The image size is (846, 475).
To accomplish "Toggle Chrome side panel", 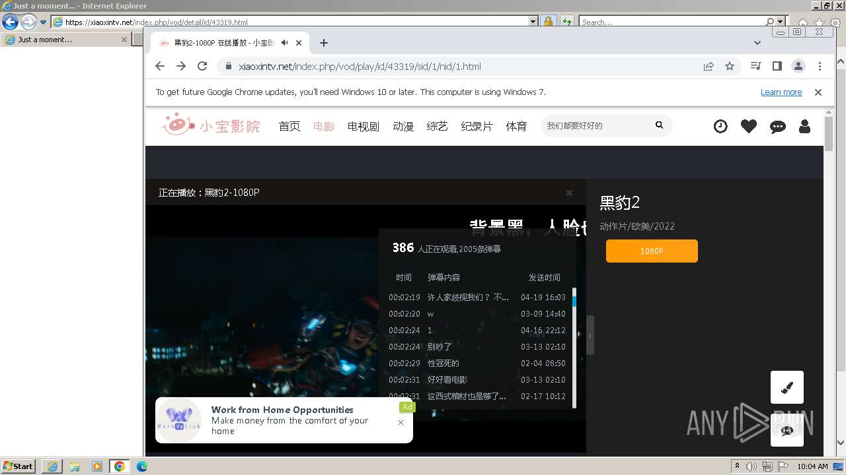I will tap(777, 66).
